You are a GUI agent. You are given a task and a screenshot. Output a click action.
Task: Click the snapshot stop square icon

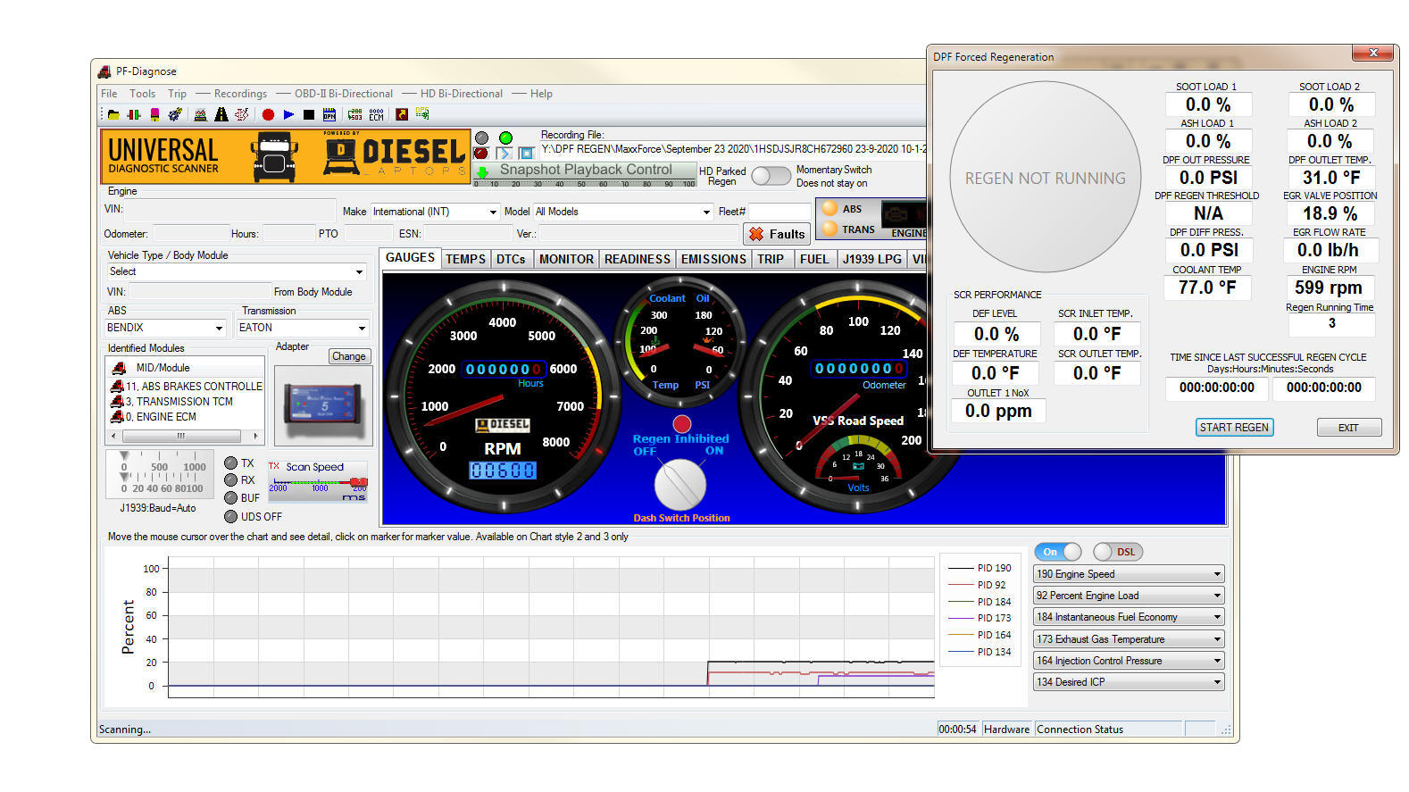coord(526,154)
